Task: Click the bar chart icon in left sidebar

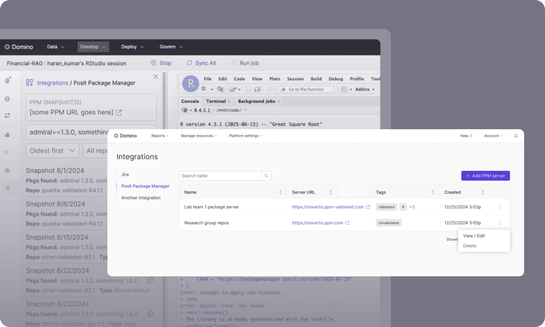Action: coord(7,135)
